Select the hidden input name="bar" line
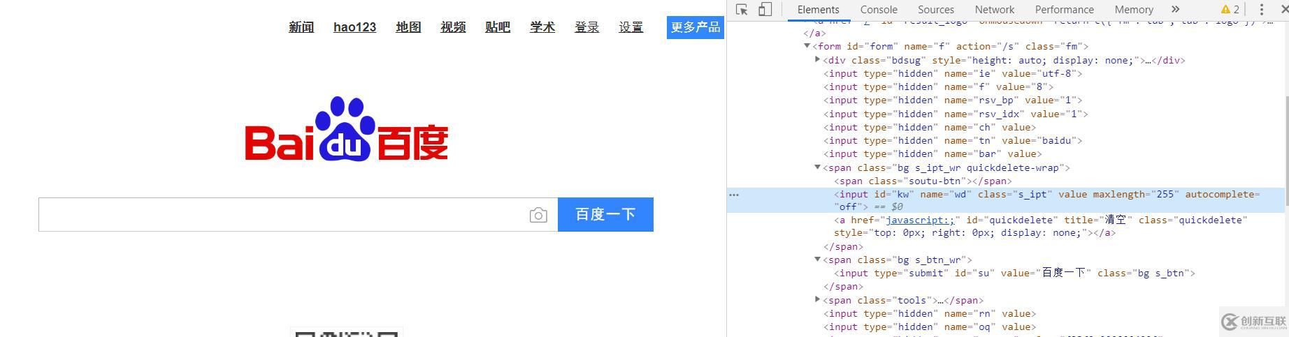The height and width of the screenshot is (337, 1289). coord(932,153)
